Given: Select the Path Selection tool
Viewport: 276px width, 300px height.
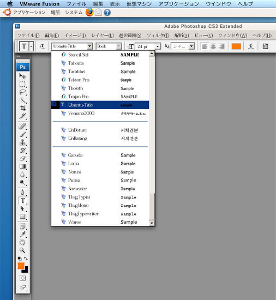Looking at the screenshot, I should point(22,208).
